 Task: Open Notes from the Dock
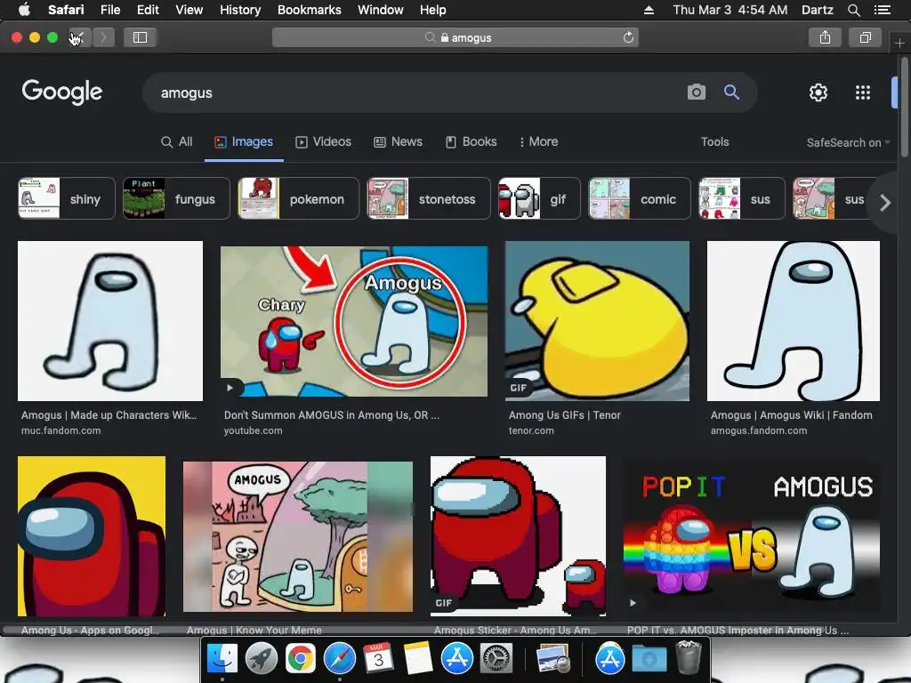tap(418, 659)
